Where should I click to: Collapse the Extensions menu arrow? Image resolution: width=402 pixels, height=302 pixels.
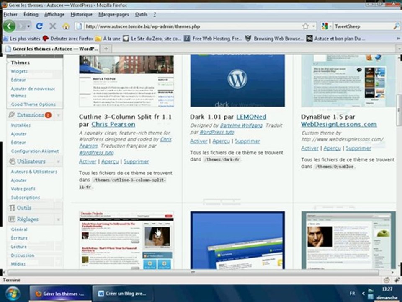tap(59, 115)
